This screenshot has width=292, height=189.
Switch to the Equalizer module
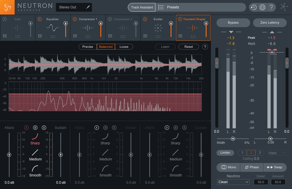point(53,28)
